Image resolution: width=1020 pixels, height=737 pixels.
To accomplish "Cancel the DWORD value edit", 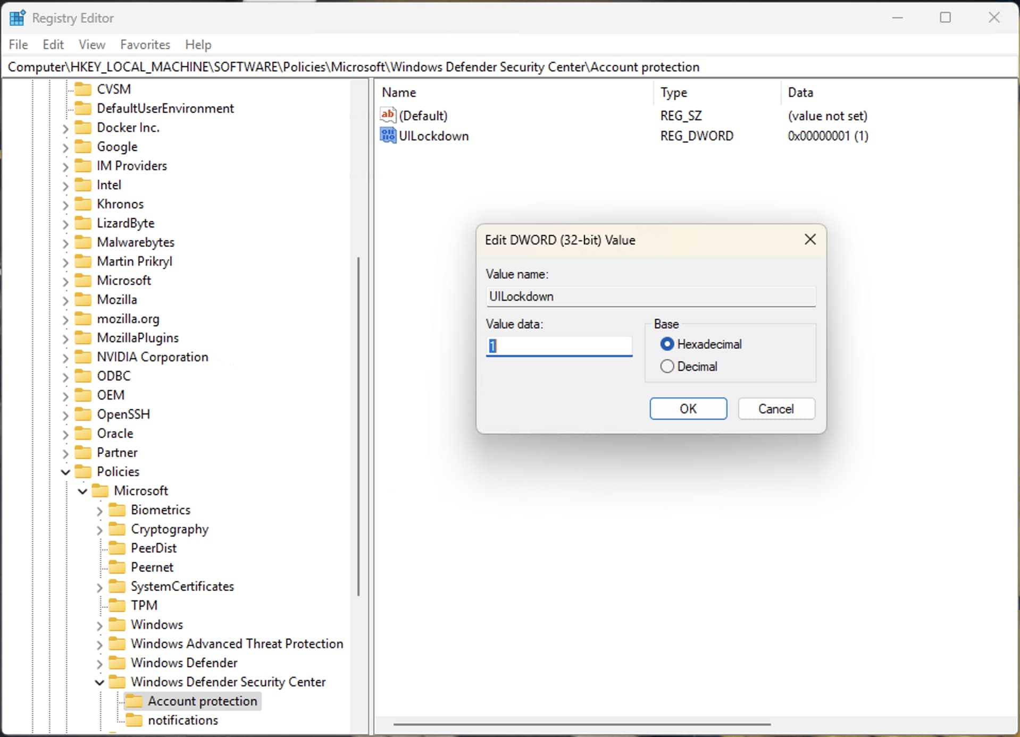I will 776,409.
